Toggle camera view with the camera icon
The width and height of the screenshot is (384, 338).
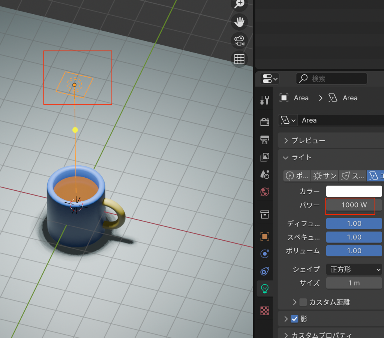[239, 40]
